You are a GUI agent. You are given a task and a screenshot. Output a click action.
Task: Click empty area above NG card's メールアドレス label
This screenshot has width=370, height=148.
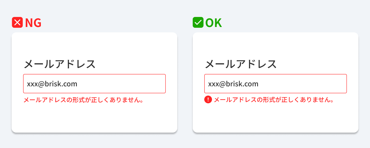point(94,45)
